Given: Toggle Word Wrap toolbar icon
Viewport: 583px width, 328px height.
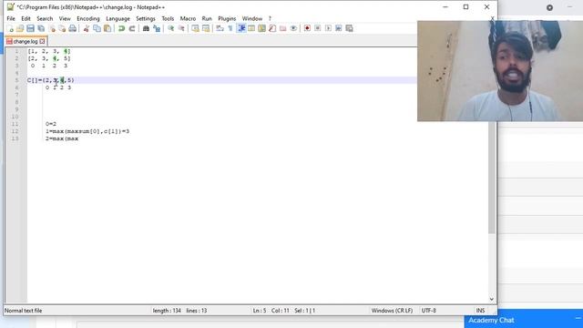Looking at the screenshot, I should (x=220, y=28).
